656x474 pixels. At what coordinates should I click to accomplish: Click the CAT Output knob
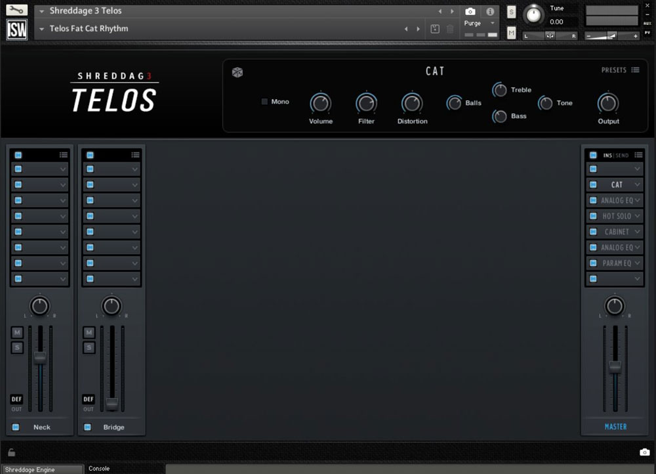point(608,103)
